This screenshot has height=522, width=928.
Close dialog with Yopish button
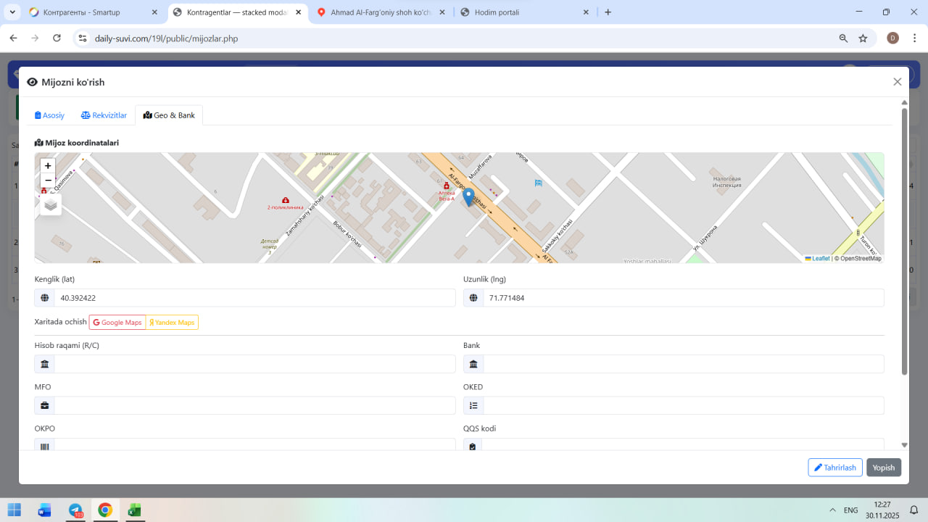point(883,468)
